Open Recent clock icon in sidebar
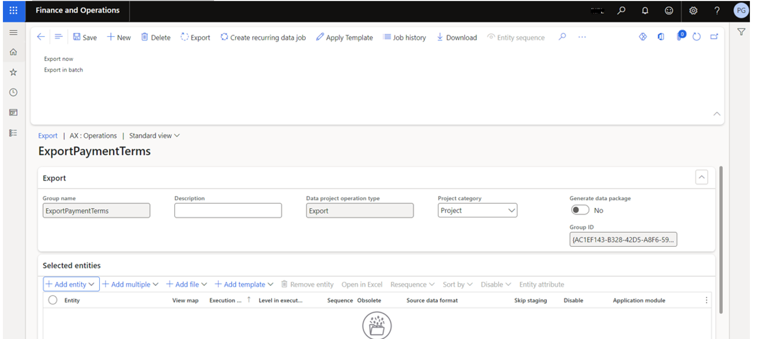758x339 pixels. 13,92
